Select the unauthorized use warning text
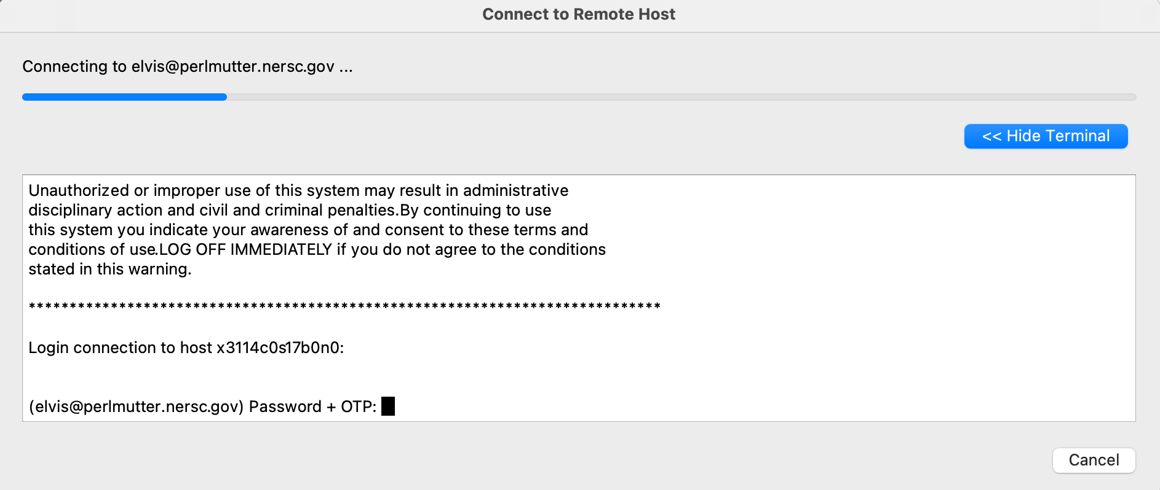This screenshot has width=1160, height=490. 298,190
